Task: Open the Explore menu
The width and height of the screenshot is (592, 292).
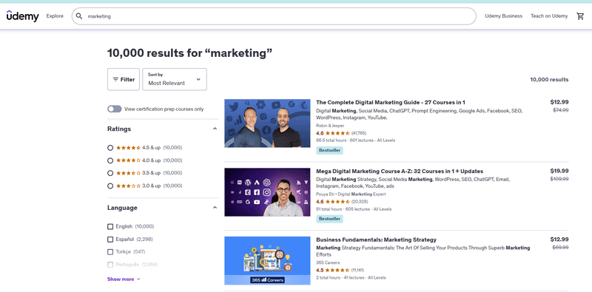Action: click(x=55, y=16)
